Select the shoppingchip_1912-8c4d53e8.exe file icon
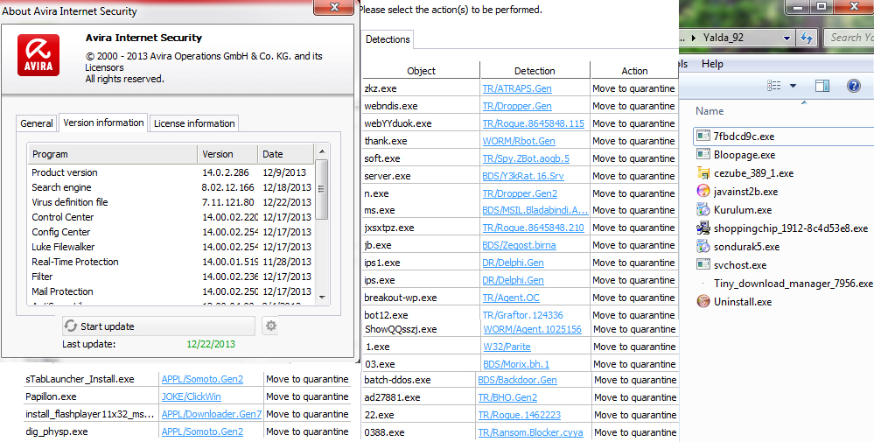 point(703,228)
